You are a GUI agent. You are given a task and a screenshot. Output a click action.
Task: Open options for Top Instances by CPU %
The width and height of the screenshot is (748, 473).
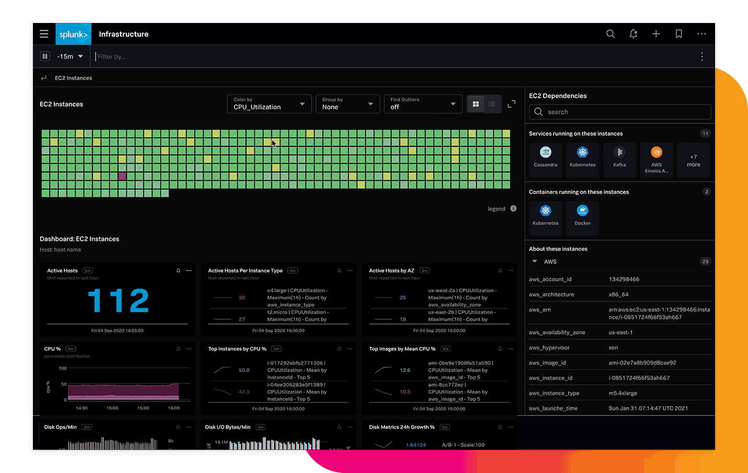[x=350, y=349]
